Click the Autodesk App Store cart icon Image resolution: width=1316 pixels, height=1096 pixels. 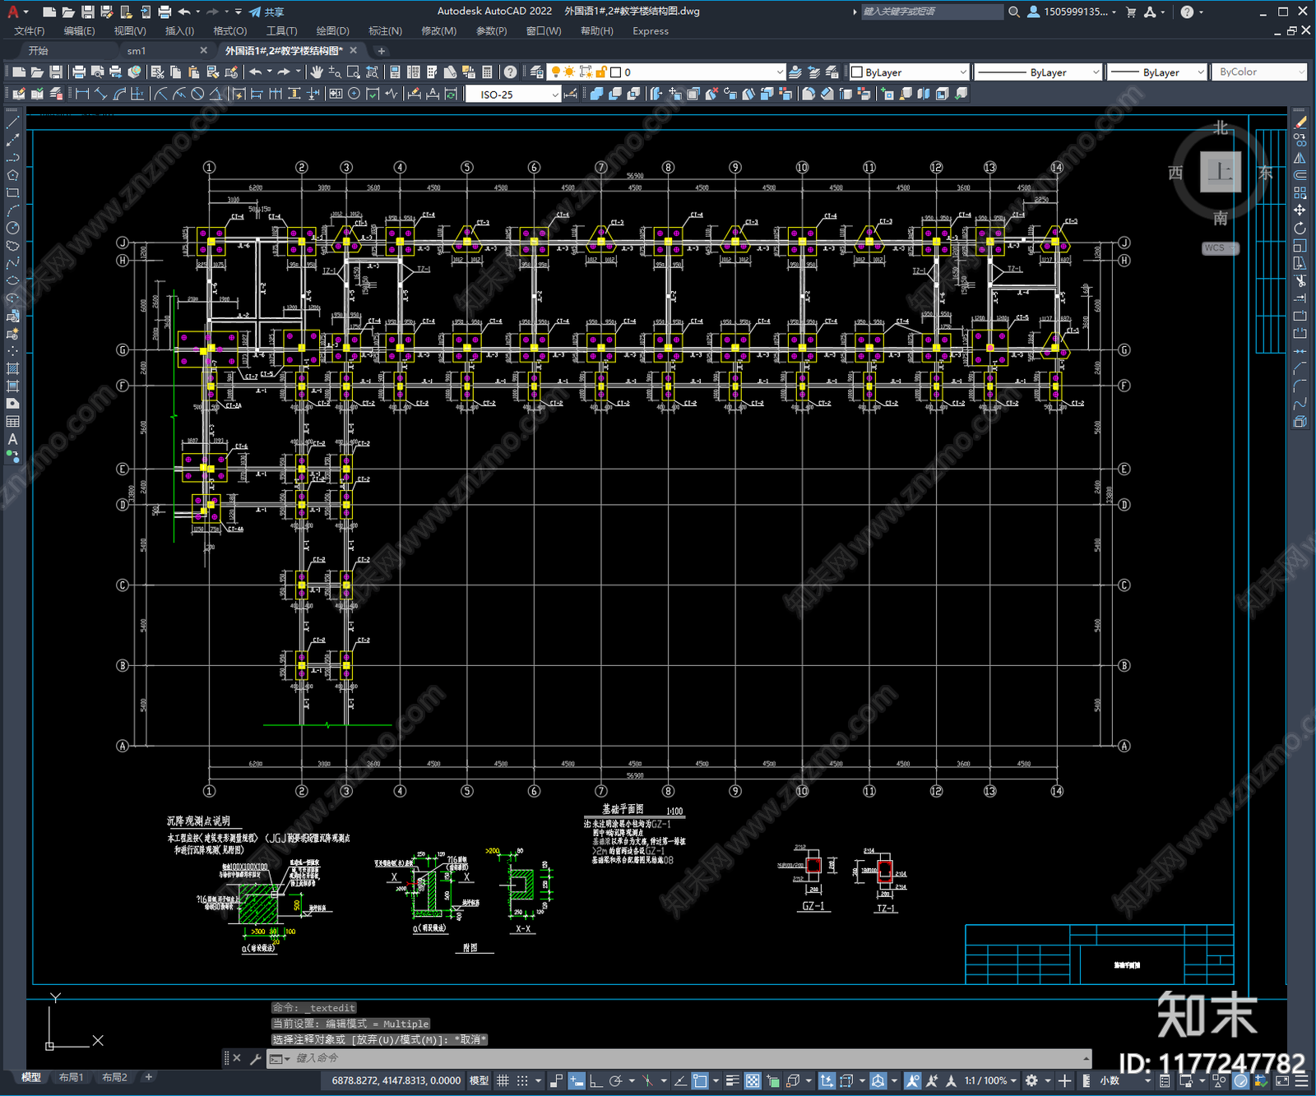pyautogui.click(x=1130, y=12)
